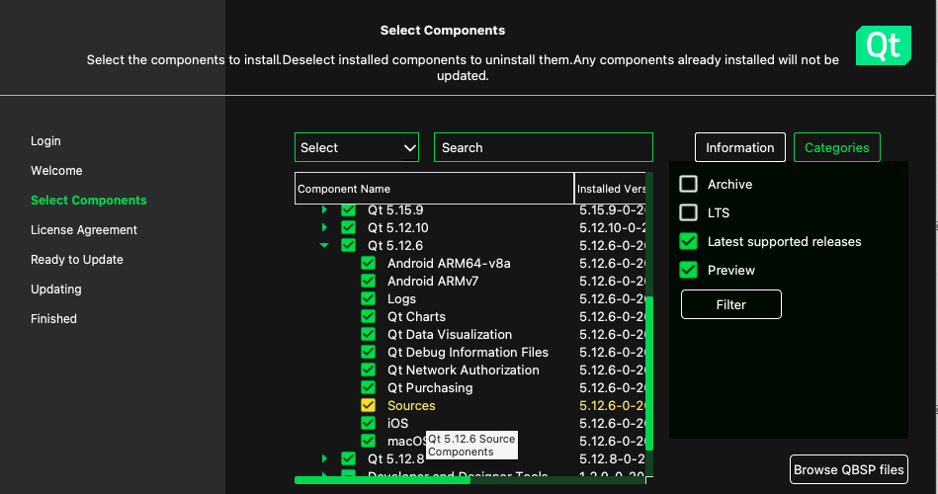Select the Finished step
The height and width of the screenshot is (494, 938).
click(53, 319)
